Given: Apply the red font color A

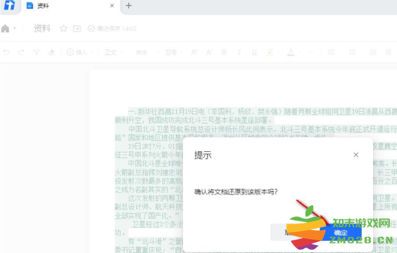Looking at the screenshot, I should pyautogui.click(x=291, y=52).
